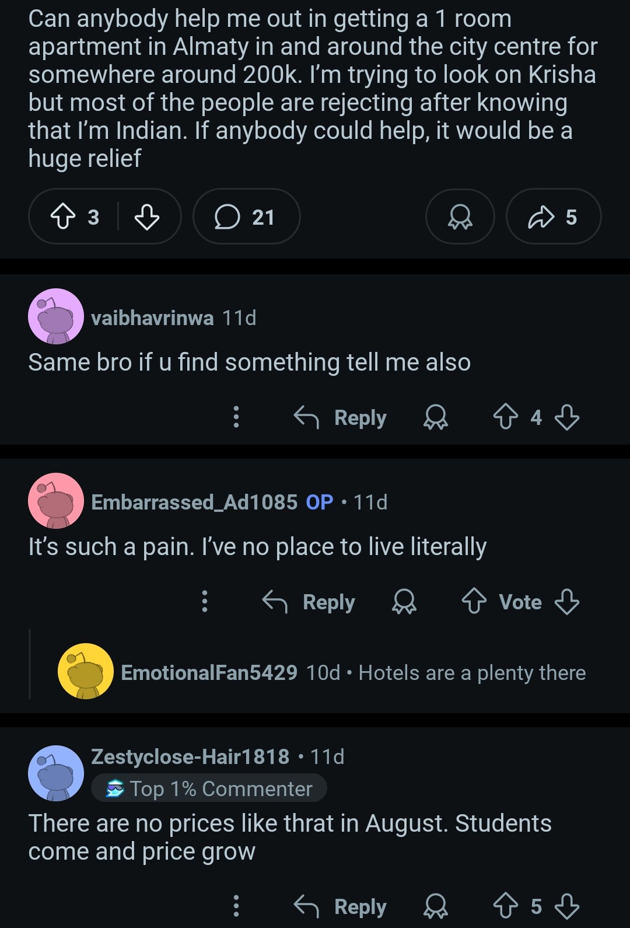Reply to Embarrassed_Ad1085's comment
This screenshot has width=630, height=928.
click(x=309, y=602)
